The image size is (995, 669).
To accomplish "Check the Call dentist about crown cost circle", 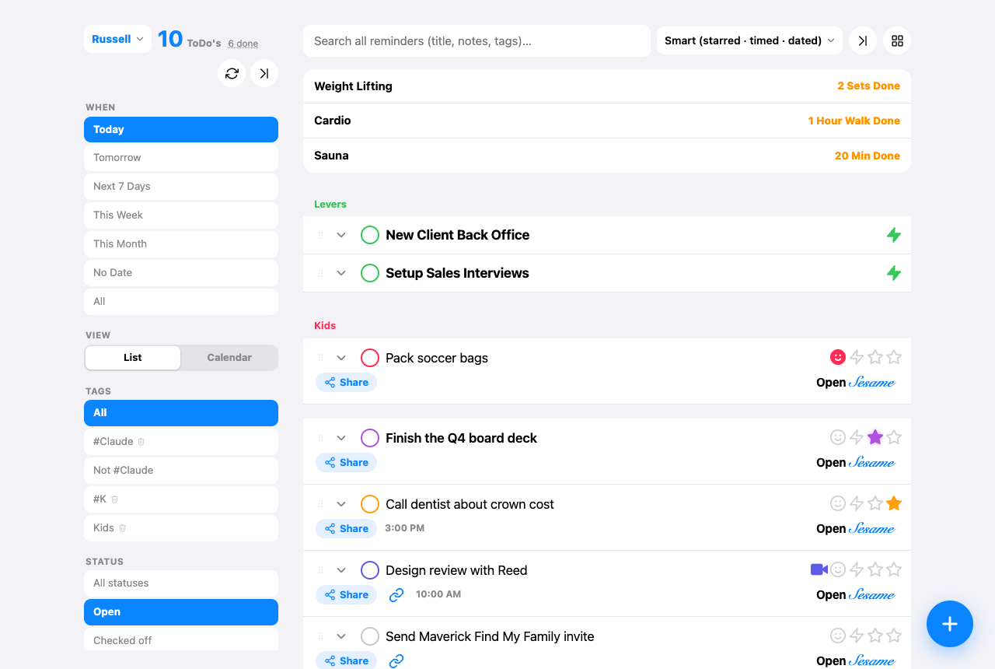I will (370, 504).
